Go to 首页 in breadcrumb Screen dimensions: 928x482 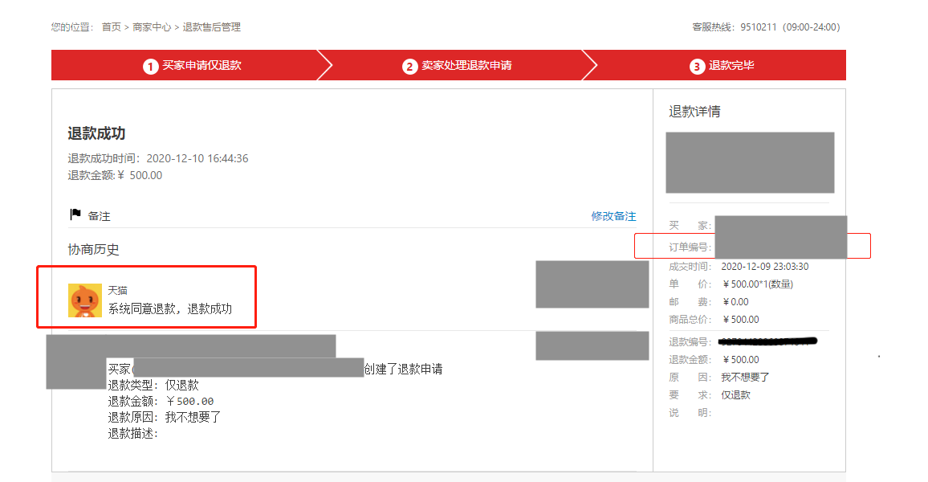[112, 27]
